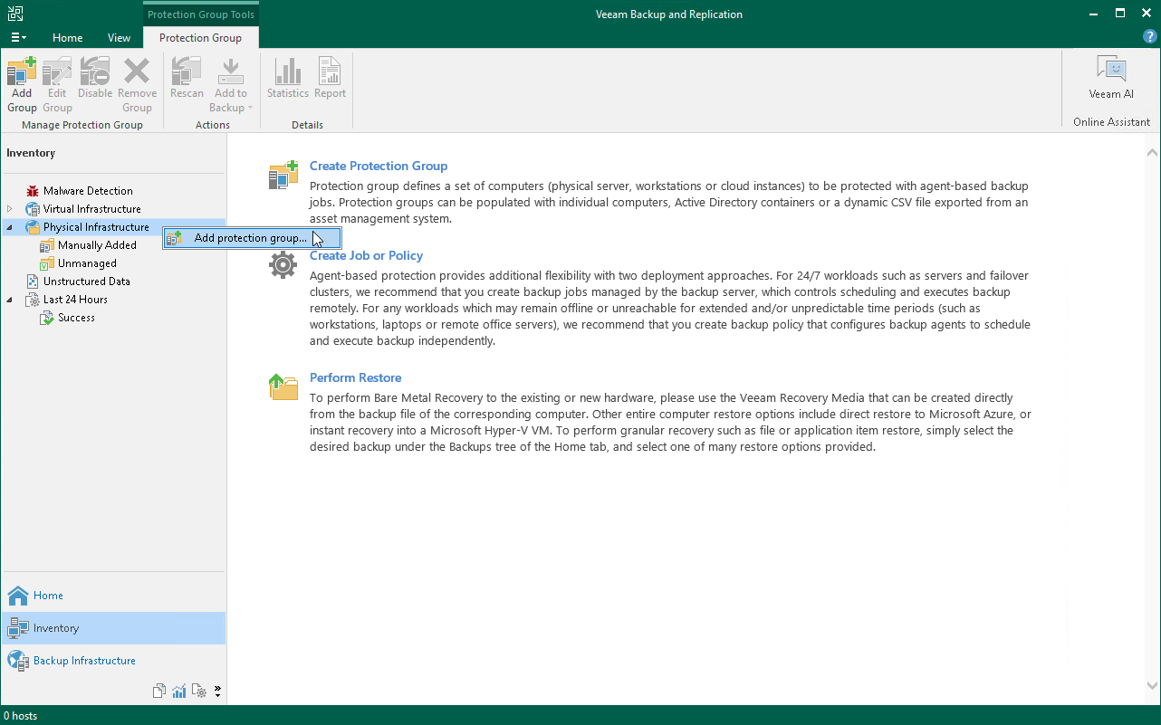The height and width of the screenshot is (725, 1161).
Task: Choose Add protection group context menu entry
Action: click(252, 238)
